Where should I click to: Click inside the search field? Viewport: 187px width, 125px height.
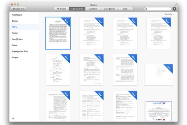pos(158,9)
